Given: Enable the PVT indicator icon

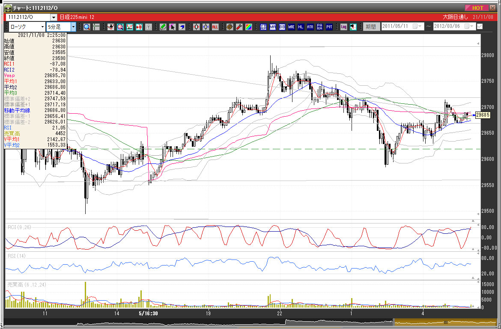Looking at the screenshot, I should pyautogui.click(x=329, y=27).
